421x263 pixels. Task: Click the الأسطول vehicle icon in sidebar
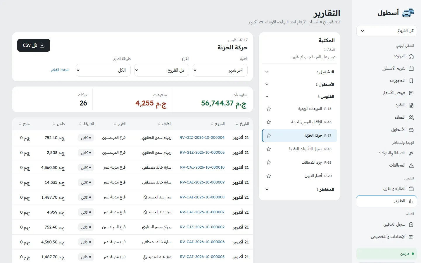click(x=411, y=130)
